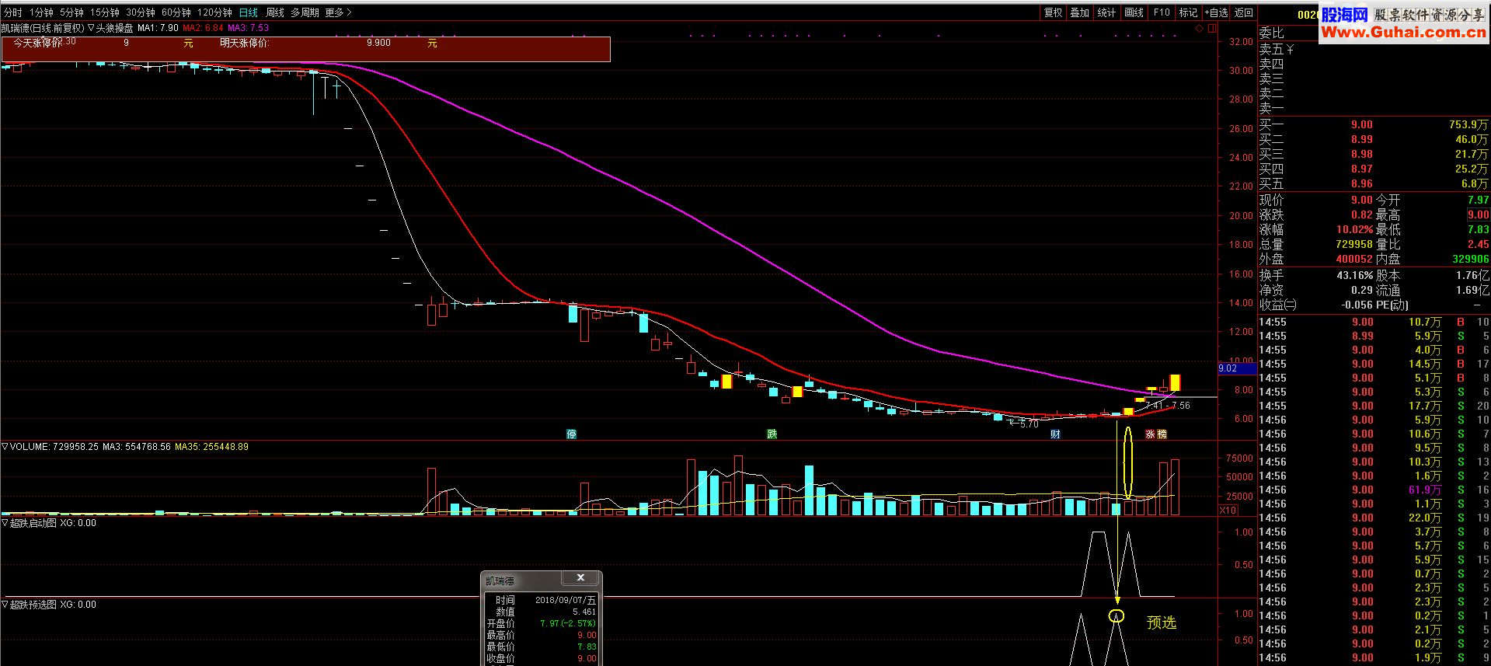Click the 量比 value 2.45

pyautogui.click(x=1478, y=244)
